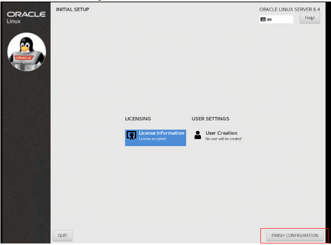The width and height of the screenshot is (331, 245).
Task: Click the USER SETTINGS section heading
Action: point(210,119)
